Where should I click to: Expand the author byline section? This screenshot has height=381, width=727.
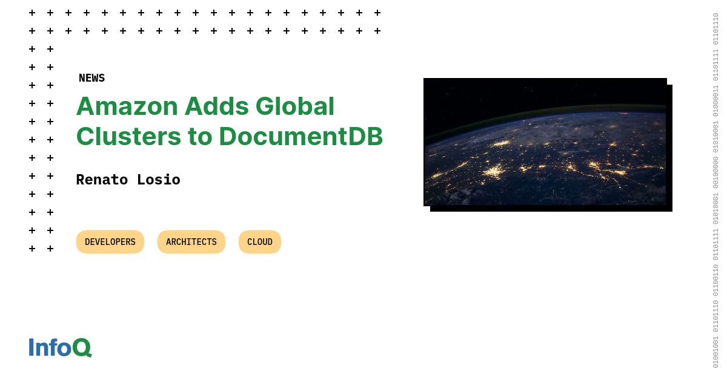click(128, 179)
